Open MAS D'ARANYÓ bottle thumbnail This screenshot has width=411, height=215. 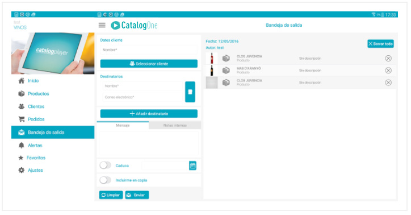coord(212,71)
